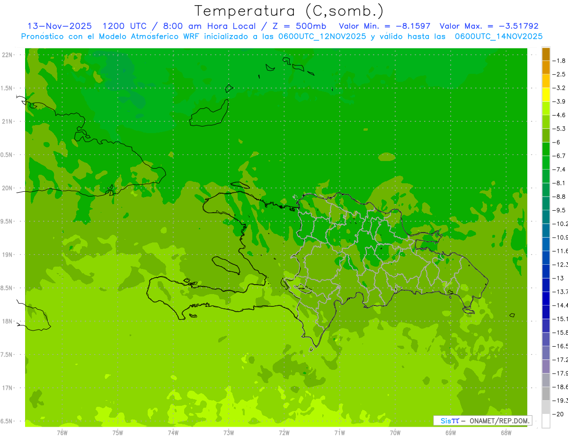Click the '21N' latitude label
This screenshot has width=568, height=439.
7,121
